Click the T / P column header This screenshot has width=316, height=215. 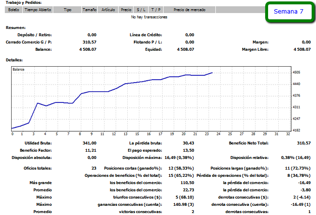tap(156, 10)
